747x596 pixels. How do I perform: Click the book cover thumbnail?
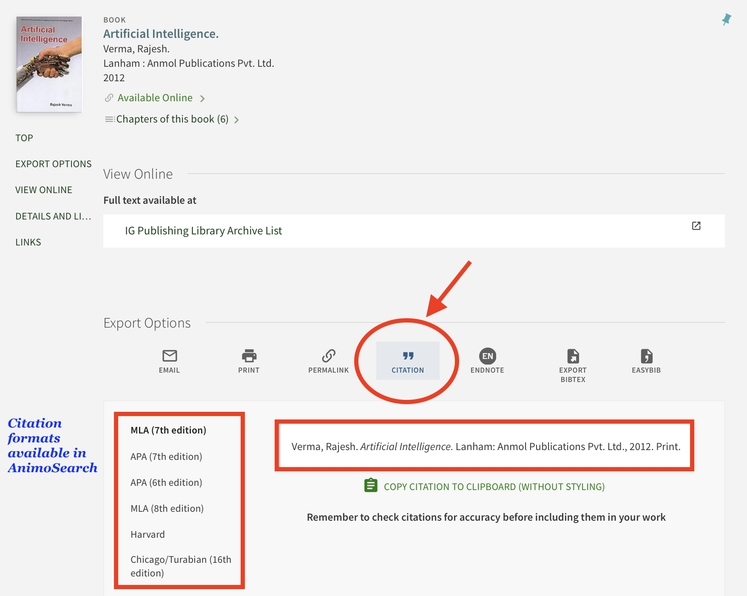[49, 65]
